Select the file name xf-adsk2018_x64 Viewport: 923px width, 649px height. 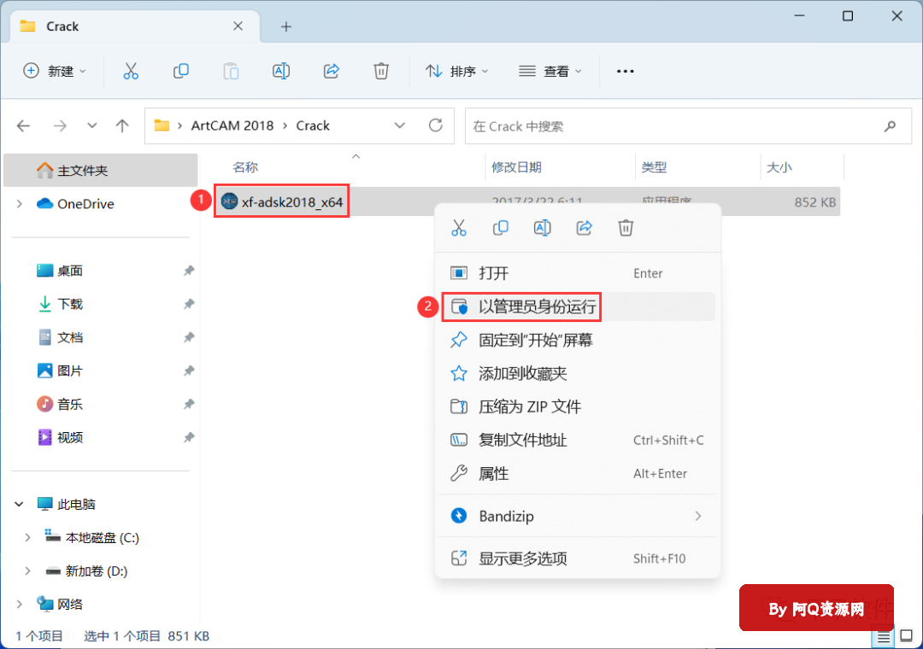coord(292,202)
